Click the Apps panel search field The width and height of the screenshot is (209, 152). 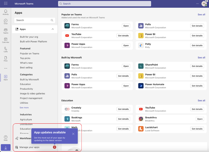click(x=35, y=20)
